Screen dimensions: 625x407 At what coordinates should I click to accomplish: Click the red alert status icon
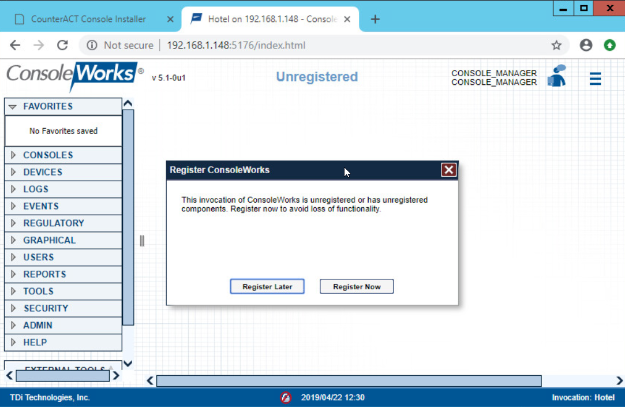click(x=286, y=397)
